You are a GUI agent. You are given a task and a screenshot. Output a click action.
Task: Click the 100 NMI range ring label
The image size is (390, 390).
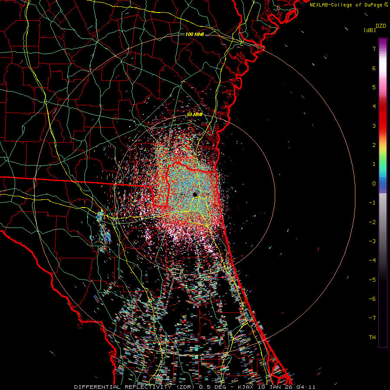point(195,34)
